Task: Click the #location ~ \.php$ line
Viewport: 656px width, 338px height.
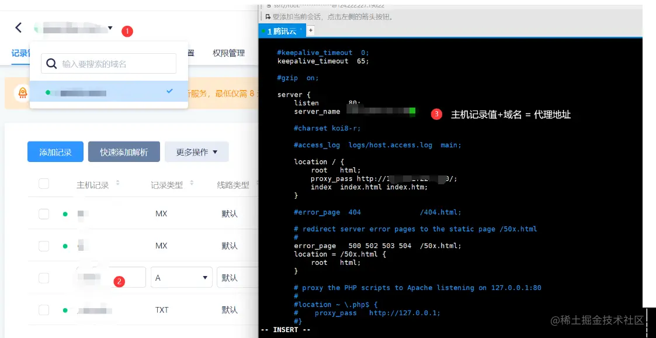Action: (335, 305)
